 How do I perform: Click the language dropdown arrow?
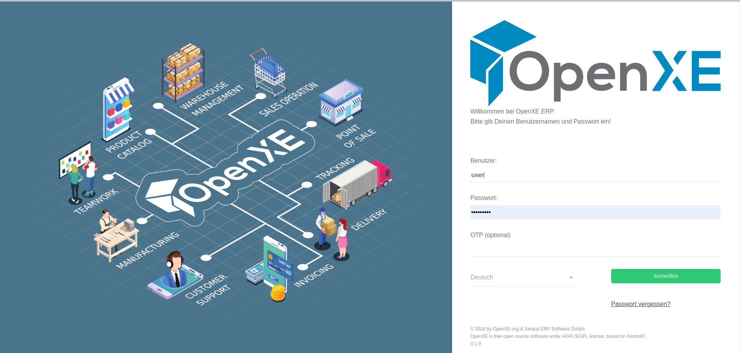(571, 277)
